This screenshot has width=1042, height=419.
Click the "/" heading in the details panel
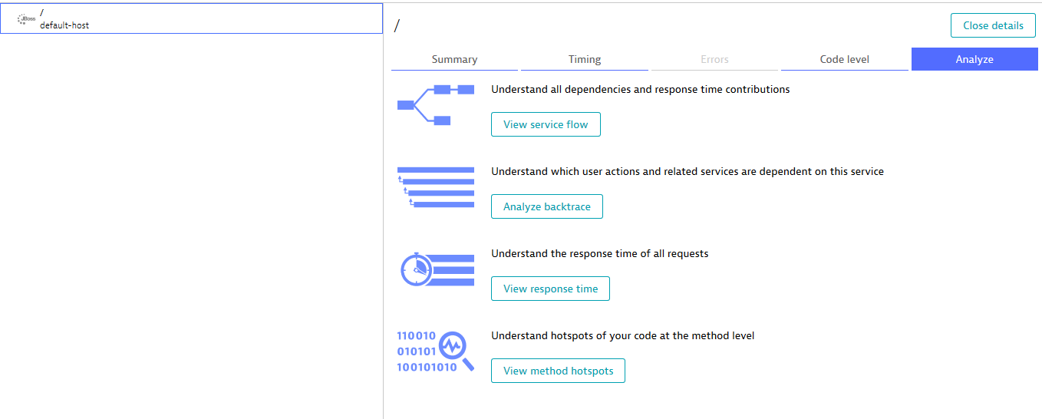[397, 26]
